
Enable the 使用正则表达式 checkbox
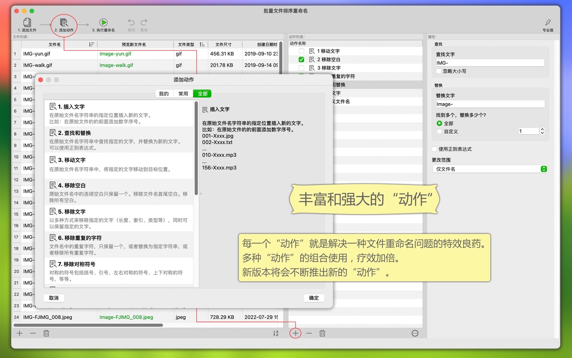[x=435, y=149]
